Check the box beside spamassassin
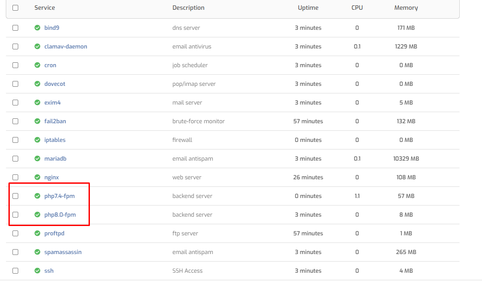Screen dimensions: 482x307 [x=16, y=252]
